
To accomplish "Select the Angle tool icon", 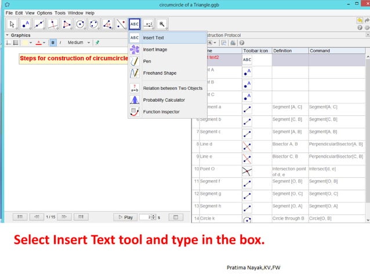I will (x=107, y=24).
